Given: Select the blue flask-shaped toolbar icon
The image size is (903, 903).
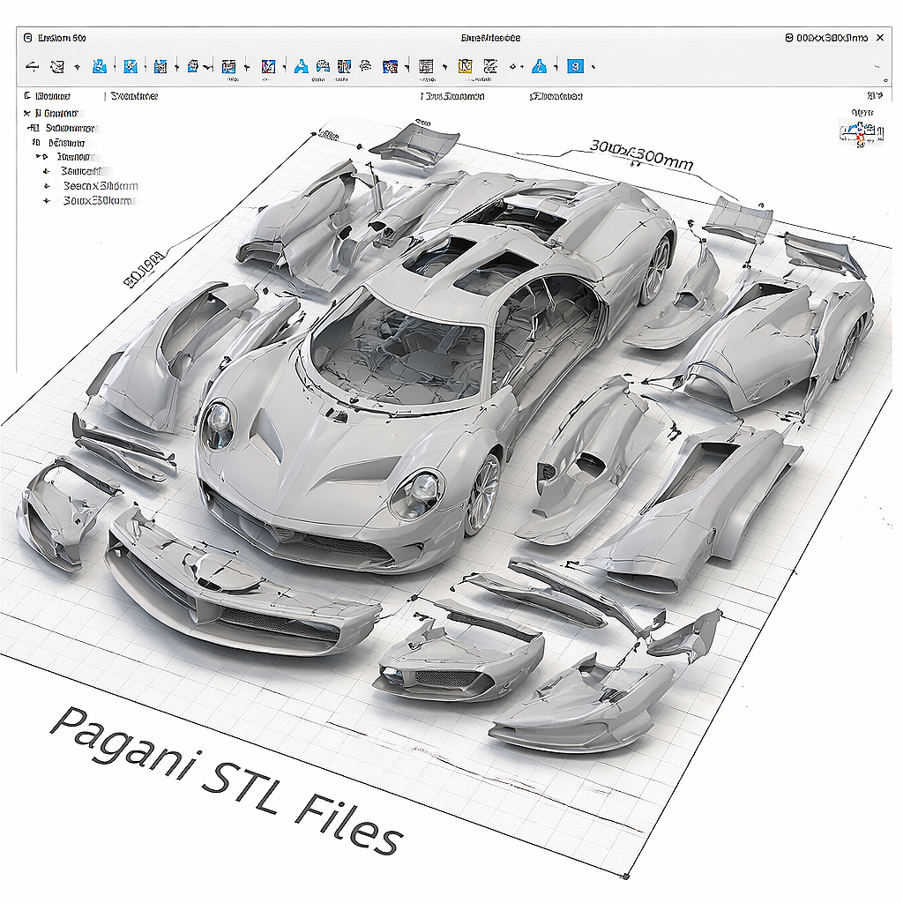Looking at the screenshot, I should (x=539, y=66).
